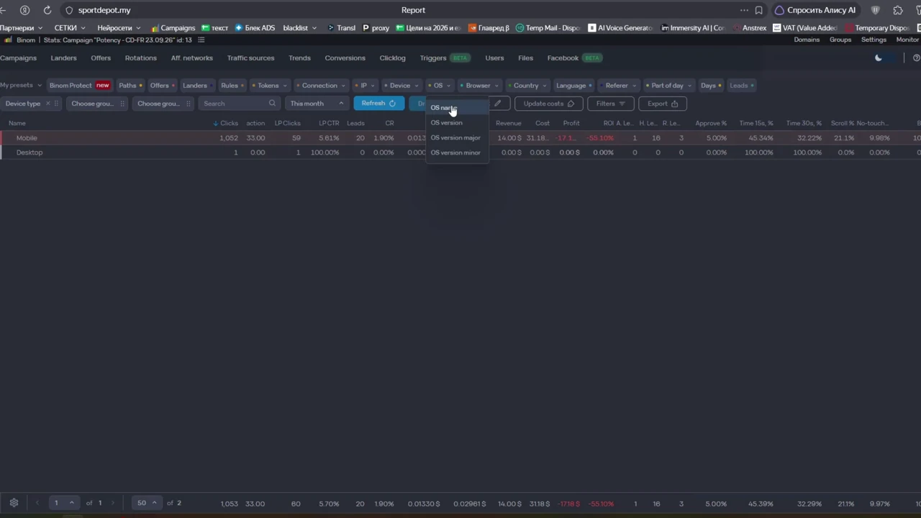Image resolution: width=921 pixels, height=518 pixels.
Task: Expand the Connection preset dropdown
Action: point(322,86)
